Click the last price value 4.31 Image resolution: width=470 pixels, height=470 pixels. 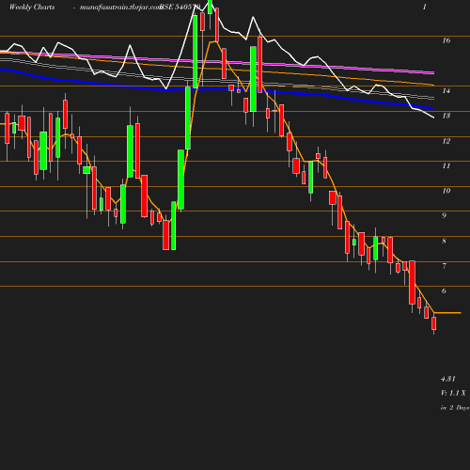[448, 379]
